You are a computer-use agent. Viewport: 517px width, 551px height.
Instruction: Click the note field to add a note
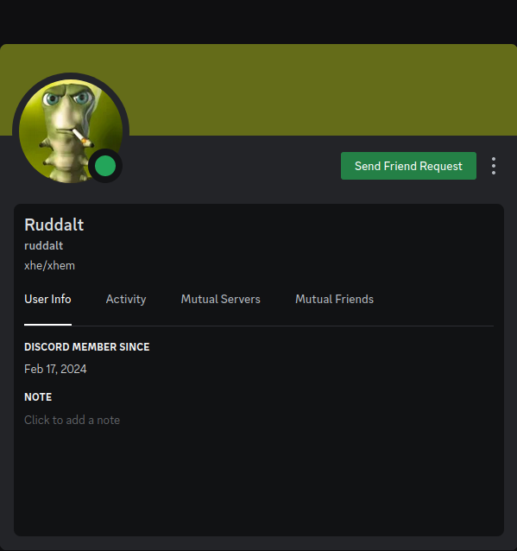(72, 420)
